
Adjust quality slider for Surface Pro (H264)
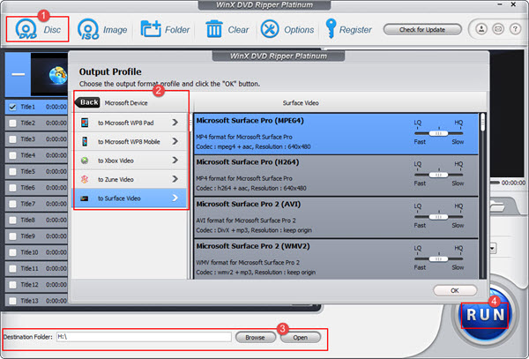(x=438, y=175)
